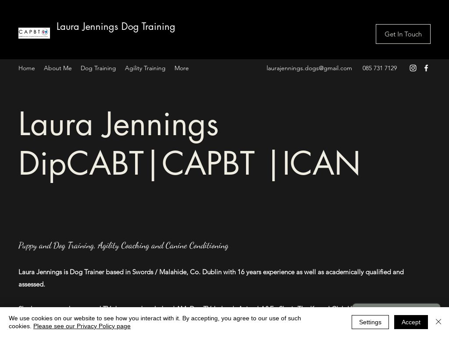Call the 085 731 7129 phone number
Image resolution: width=449 pixels, height=337 pixels.
pos(379,68)
